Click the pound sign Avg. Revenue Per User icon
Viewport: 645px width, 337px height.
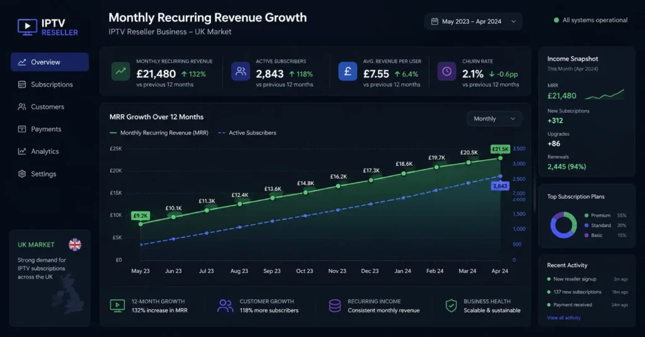pyautogui.click(x=348, y=72)
